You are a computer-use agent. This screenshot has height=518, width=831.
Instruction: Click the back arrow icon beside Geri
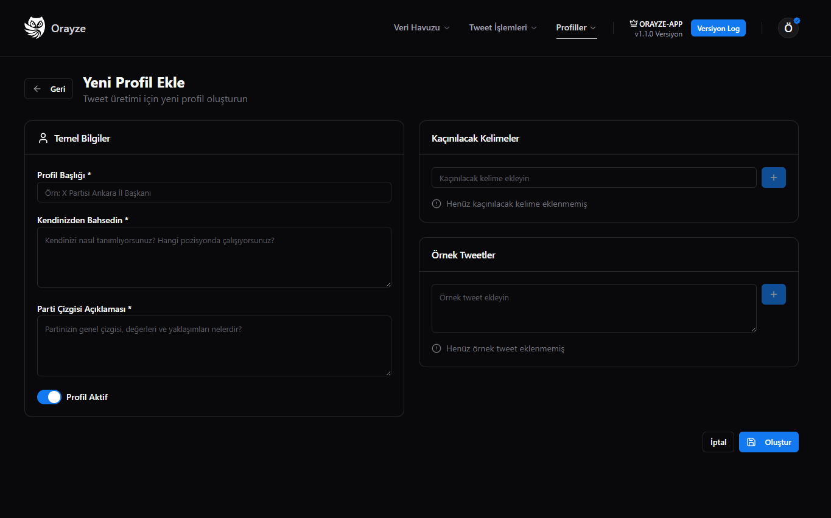click(x=37, y=89)
